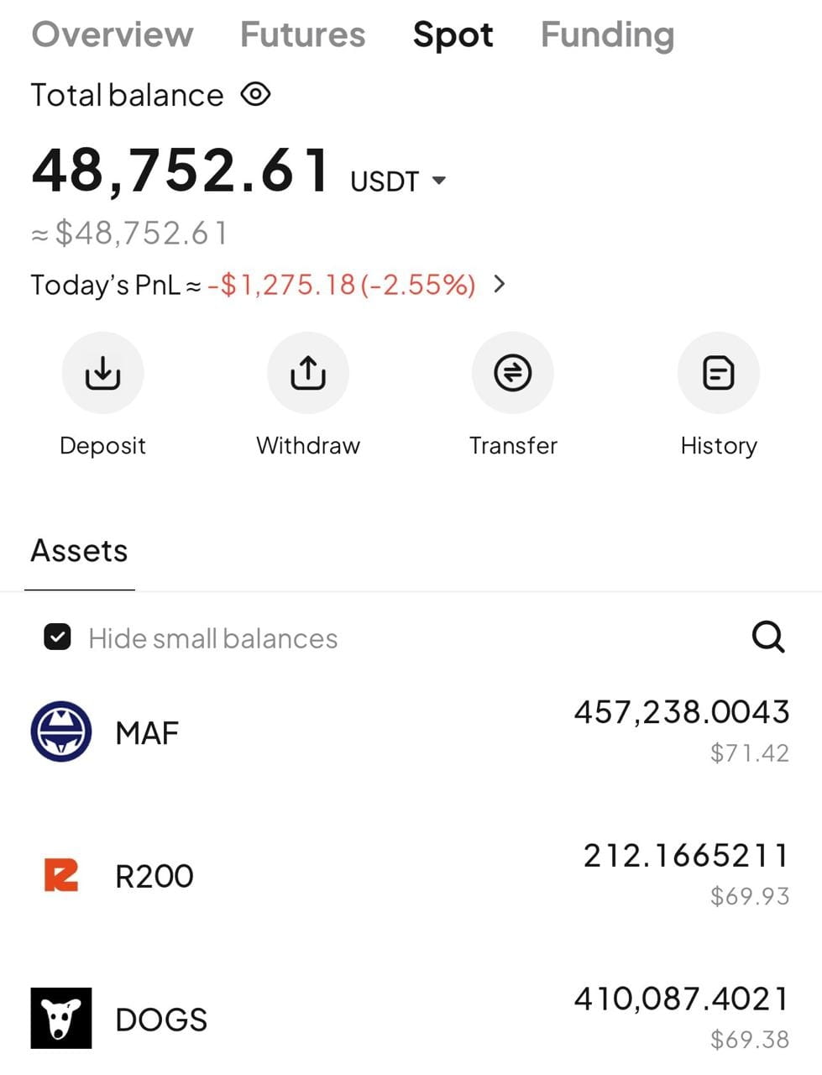The width and height of the screenshot is (822, 1075).
Task: Tap the MAF coin logo
Action: (x=61, y=732)
